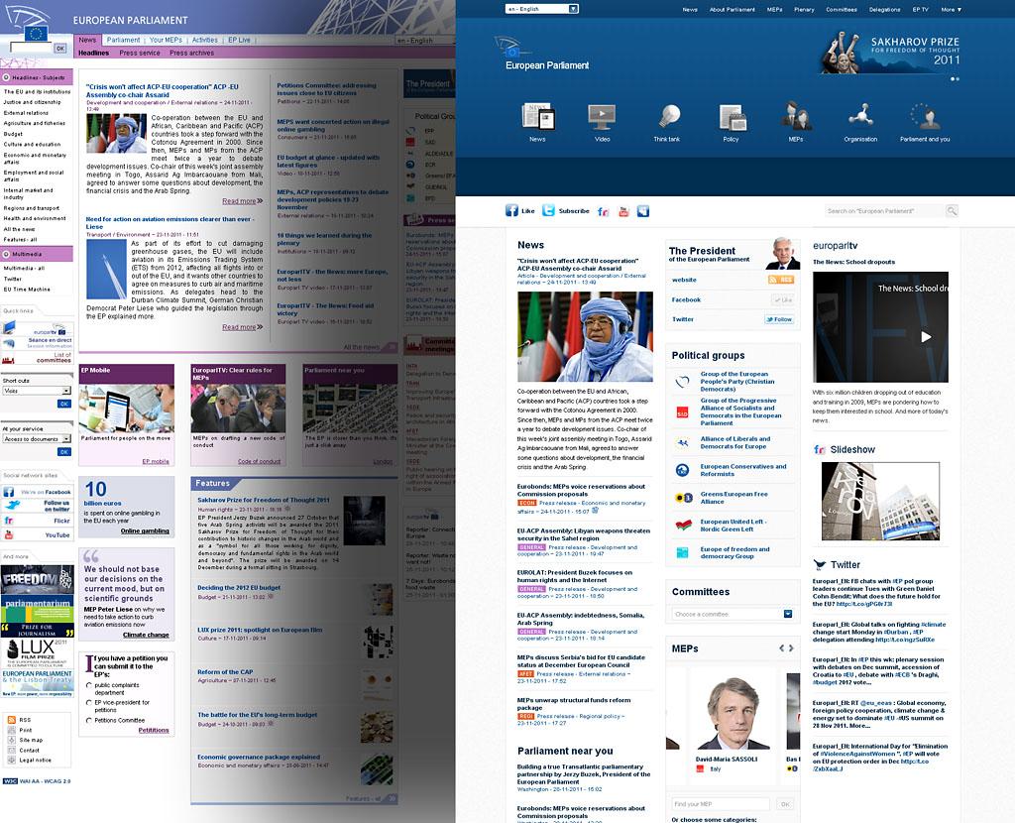Click the Sakharov Prize banner carousel dots
1015x823 pixels.
(955, 77)
